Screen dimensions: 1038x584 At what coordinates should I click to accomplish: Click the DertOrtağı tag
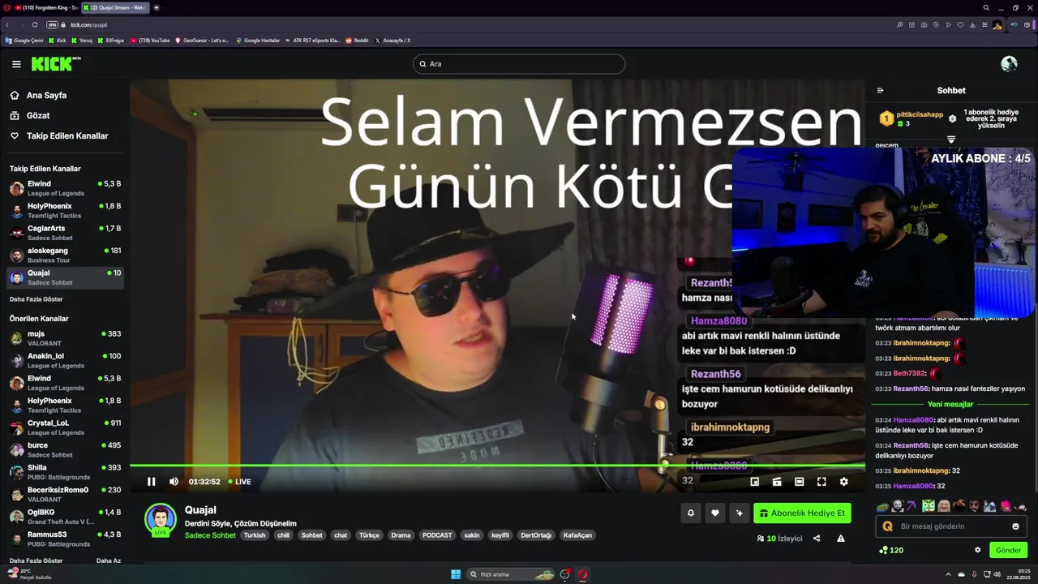click(x=536, y=535)
